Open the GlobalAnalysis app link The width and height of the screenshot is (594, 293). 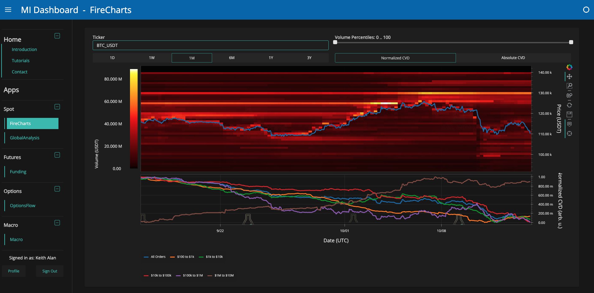pos(25,138)
